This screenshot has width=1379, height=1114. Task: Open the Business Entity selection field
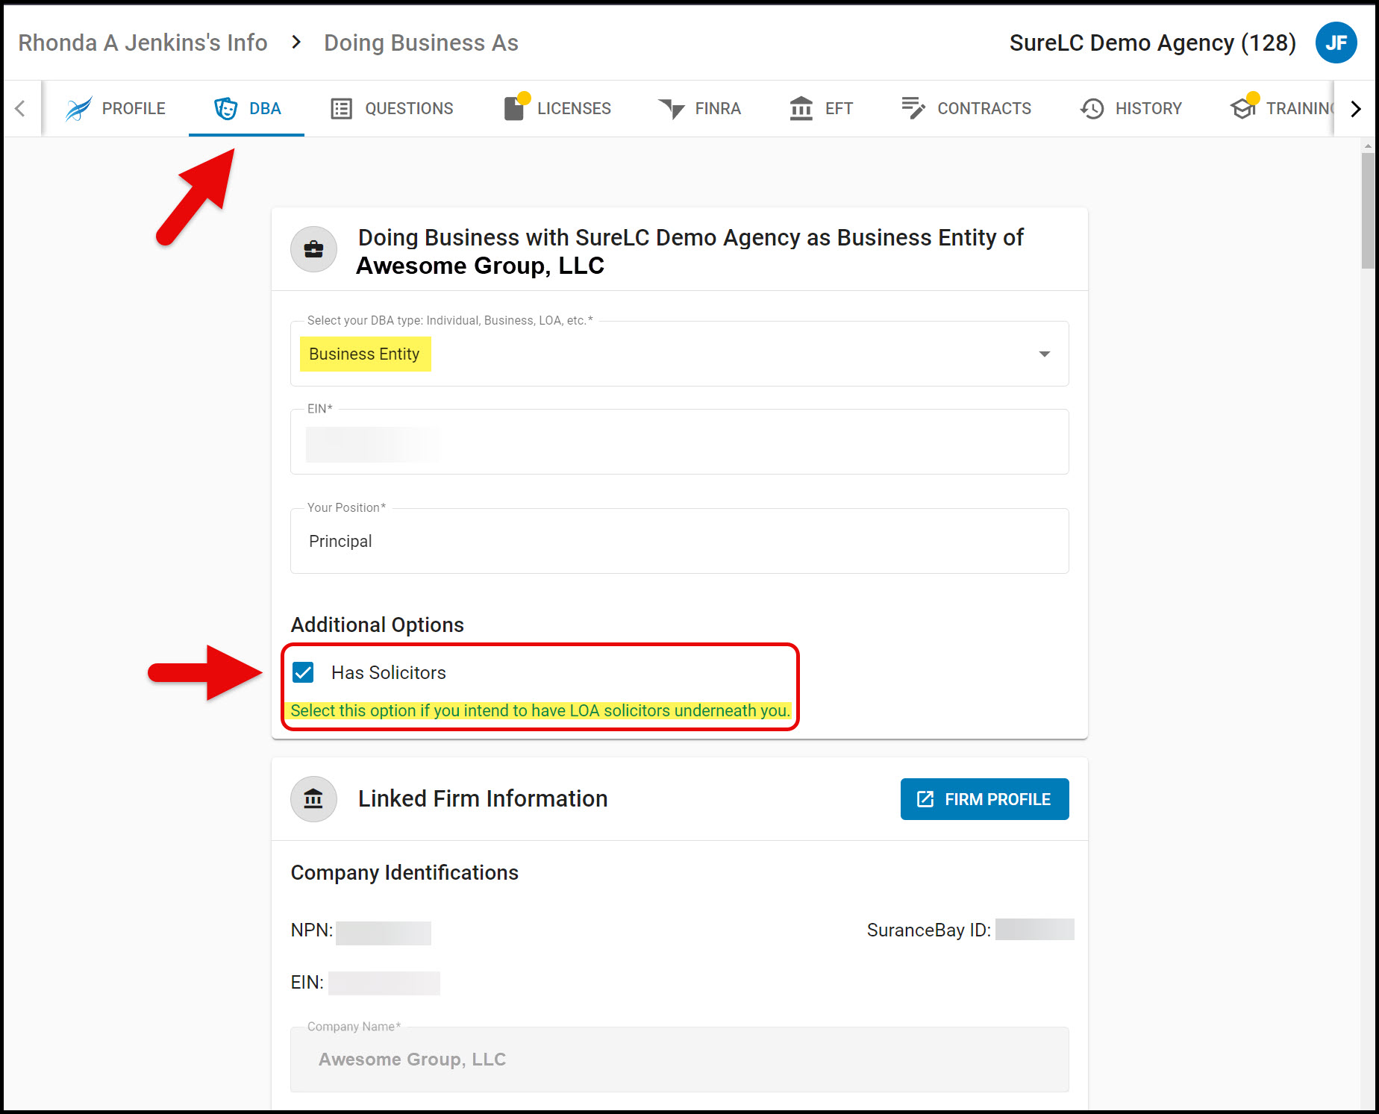tap(679, 354)
